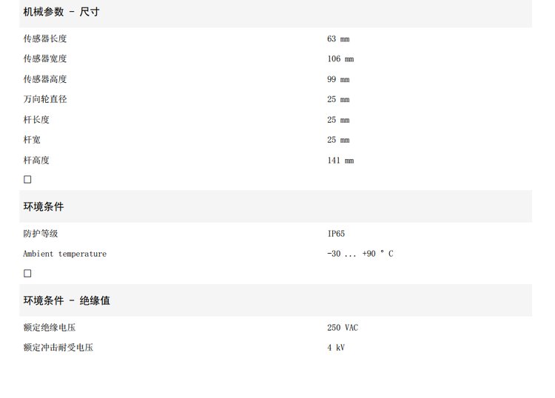Screen dimensions: 555x398
Task: Click the 防护等级 label
Action: [x=41, y=234]
